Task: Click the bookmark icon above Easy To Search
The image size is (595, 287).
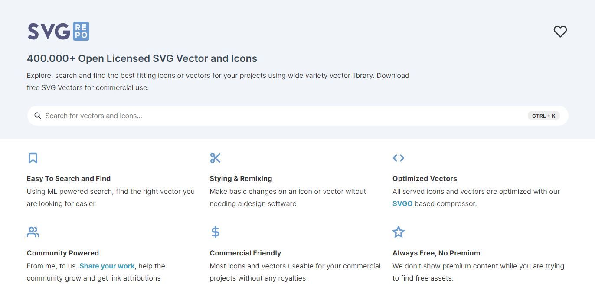Action: (x=33, y=158)
